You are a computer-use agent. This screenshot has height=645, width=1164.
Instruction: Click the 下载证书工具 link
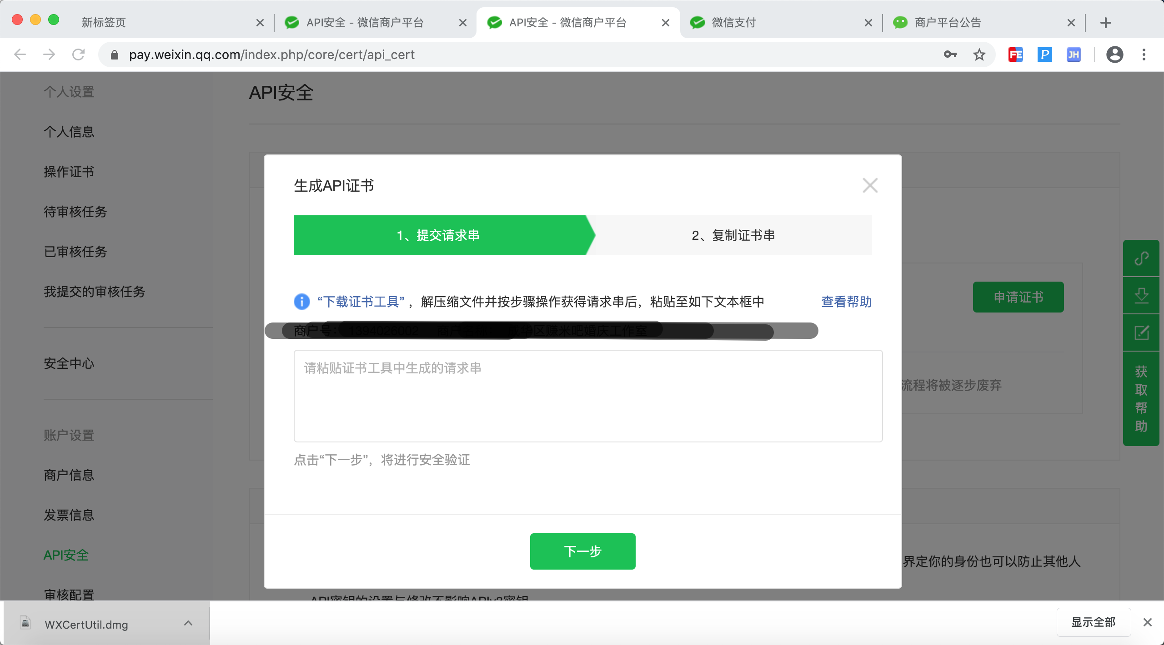tap(361, 302)
